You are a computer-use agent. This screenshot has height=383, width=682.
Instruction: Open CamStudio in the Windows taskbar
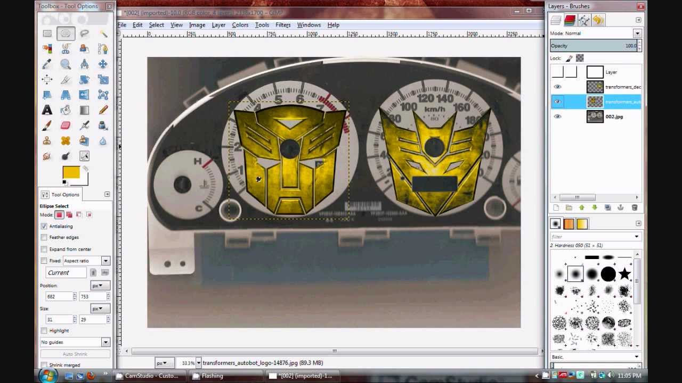coord(149,376)
